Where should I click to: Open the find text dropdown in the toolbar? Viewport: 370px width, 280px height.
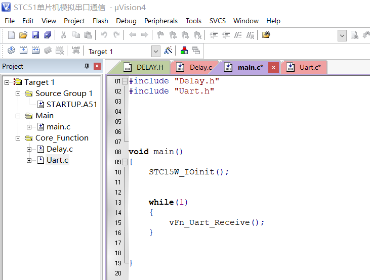click(x=342, y=36)
